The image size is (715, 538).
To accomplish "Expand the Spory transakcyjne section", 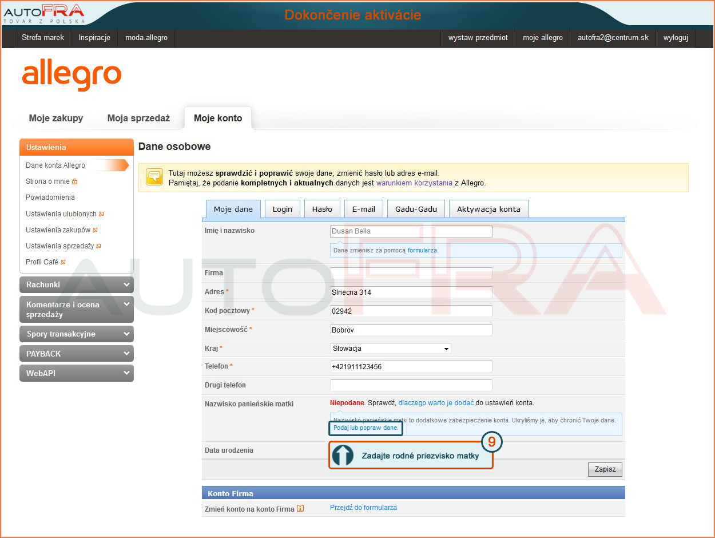I will click(x=77, y=334).
